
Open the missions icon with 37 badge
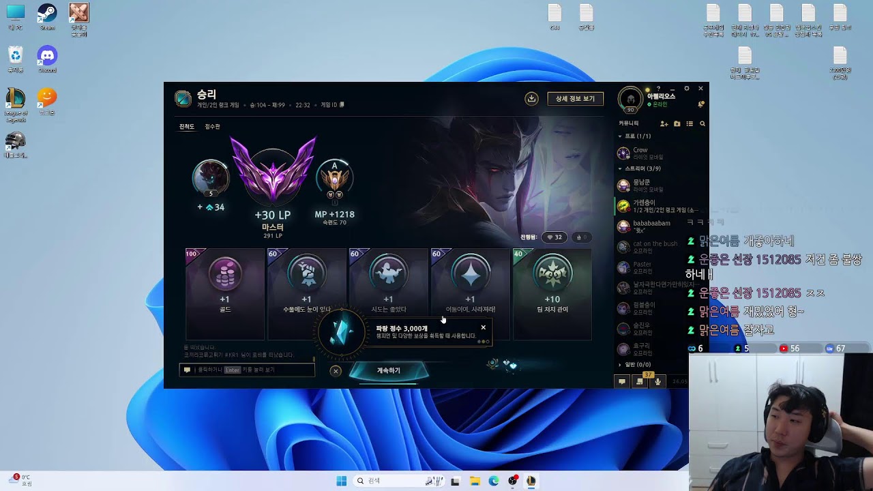pos(640,382)
